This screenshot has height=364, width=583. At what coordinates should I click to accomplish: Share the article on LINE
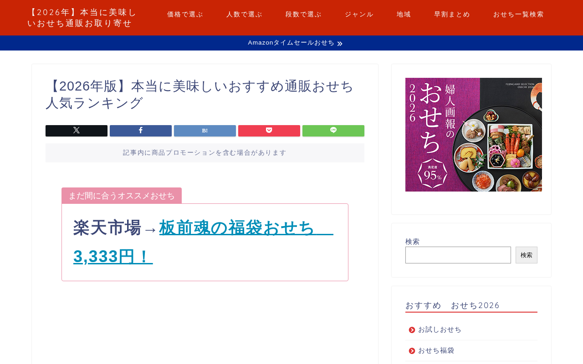pos(333,131)
